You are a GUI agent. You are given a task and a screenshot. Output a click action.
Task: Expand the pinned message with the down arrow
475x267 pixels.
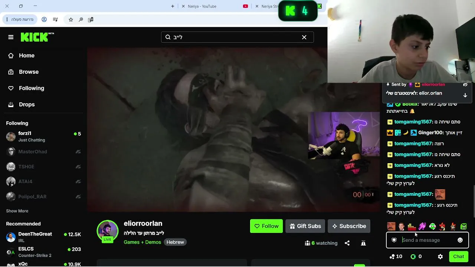465,95
